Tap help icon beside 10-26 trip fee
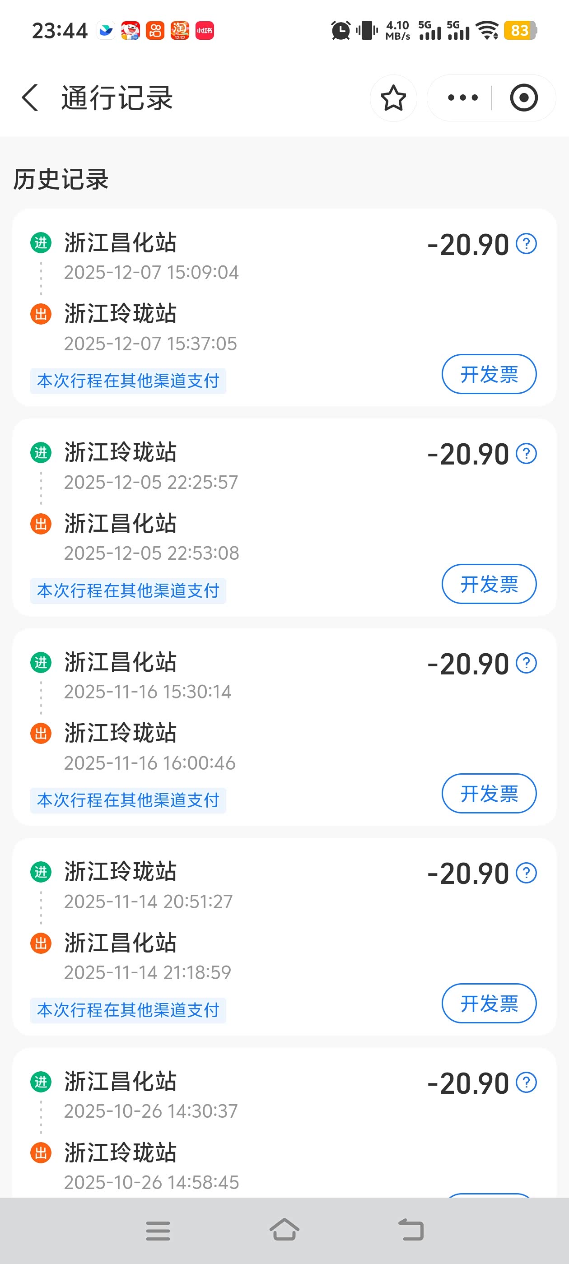The image size is (569, 1264). point(526,1083)
